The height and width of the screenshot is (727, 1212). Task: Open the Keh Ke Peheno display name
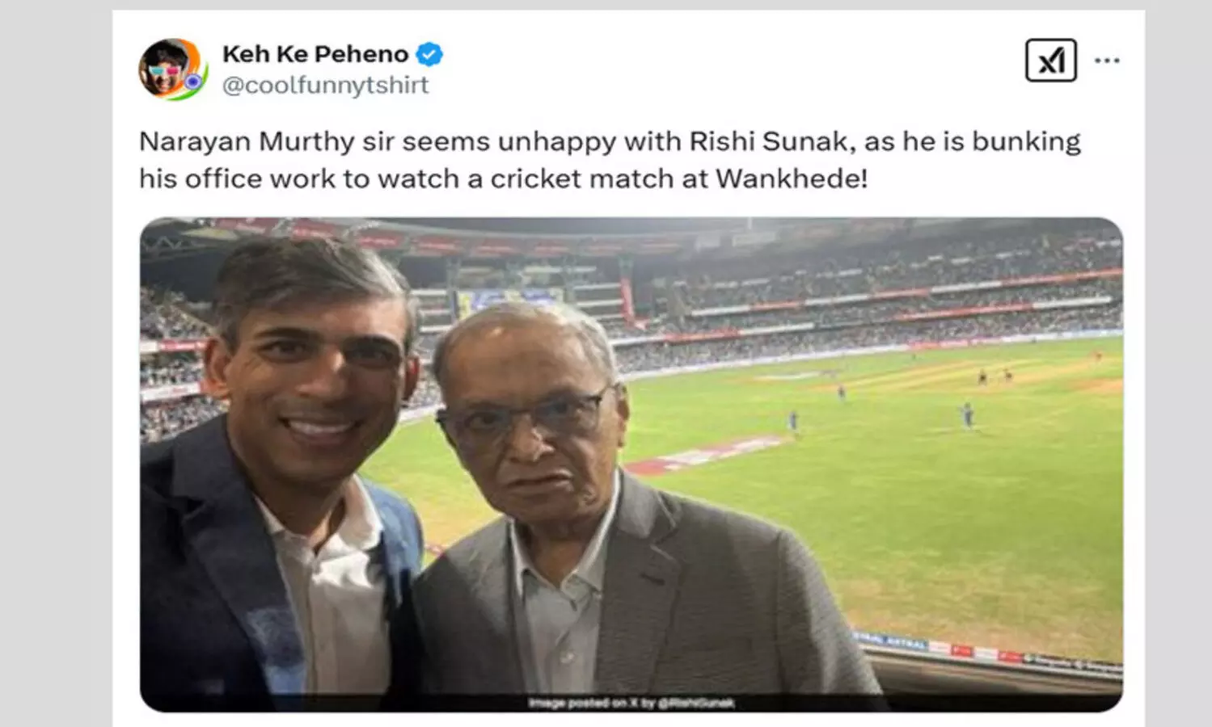tap(315, 54)
